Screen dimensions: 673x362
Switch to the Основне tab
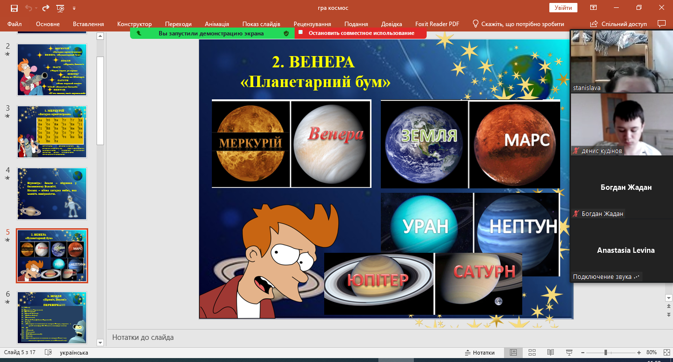(48, 24)
